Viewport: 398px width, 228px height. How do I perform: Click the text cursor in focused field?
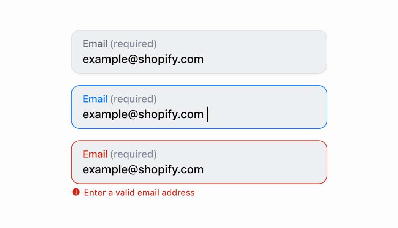[208, 114]
